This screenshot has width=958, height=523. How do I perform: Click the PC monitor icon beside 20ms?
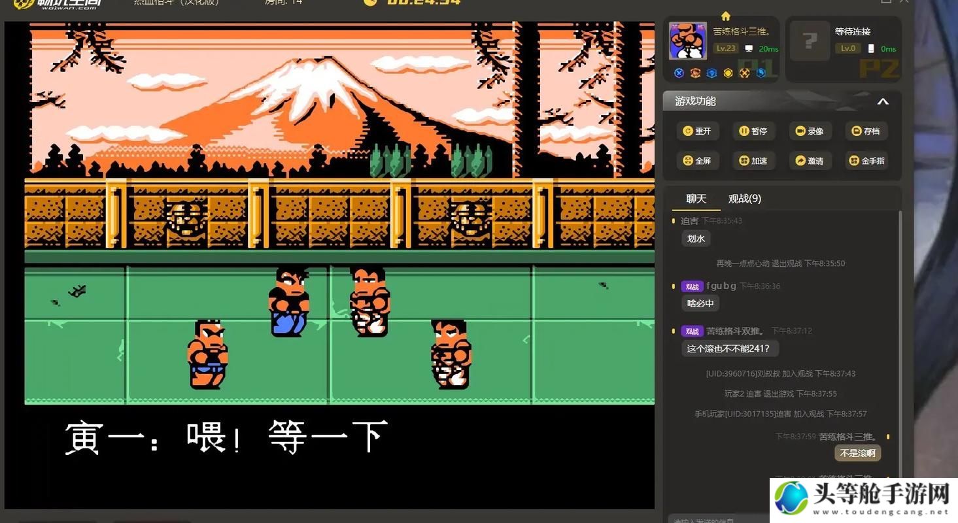click(749, 48)
